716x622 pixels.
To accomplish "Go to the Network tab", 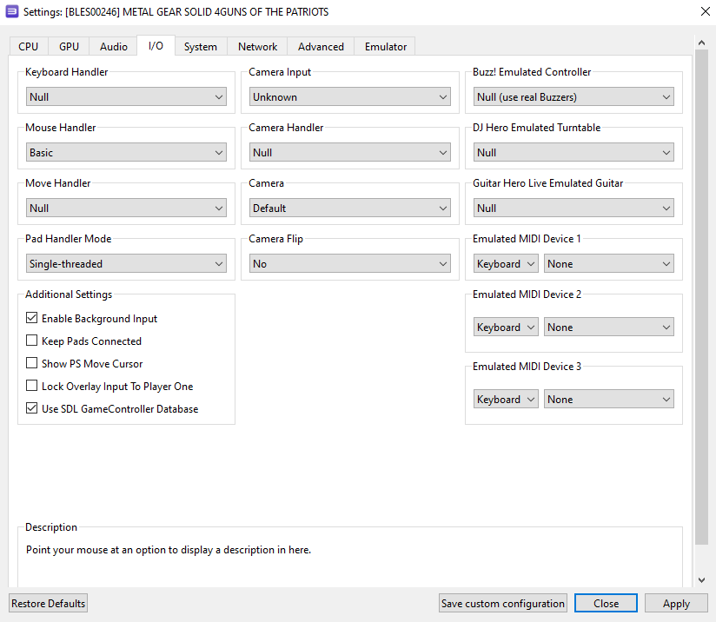I will 257,47.
